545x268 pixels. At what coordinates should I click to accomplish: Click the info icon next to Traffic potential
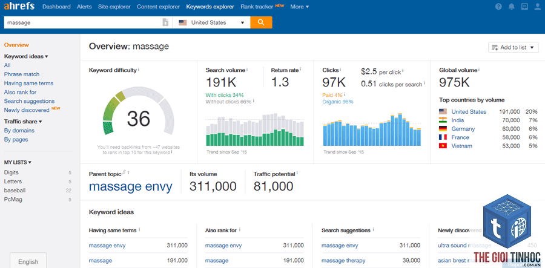297,173
